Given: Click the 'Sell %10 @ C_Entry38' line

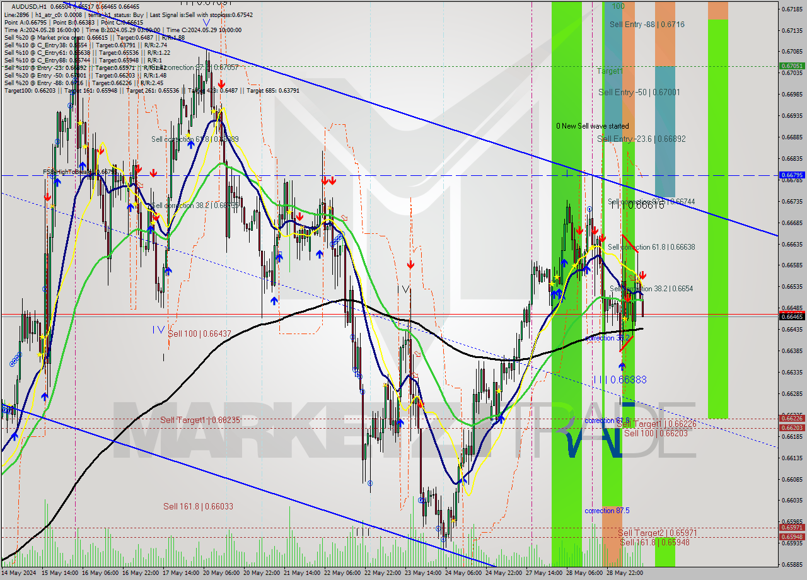Looking at the screenshot, I should coord(86,45).
